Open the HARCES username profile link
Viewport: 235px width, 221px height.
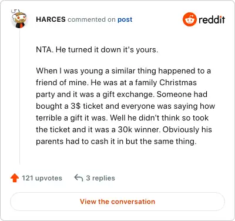tap(51, 19)
